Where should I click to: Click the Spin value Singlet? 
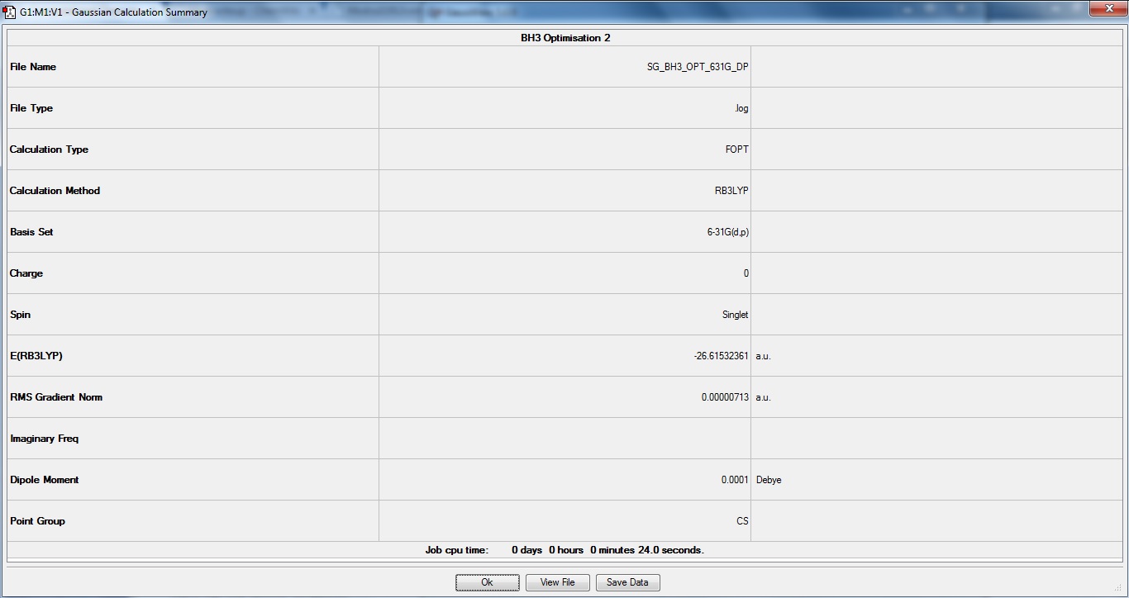tap(735, 315)
